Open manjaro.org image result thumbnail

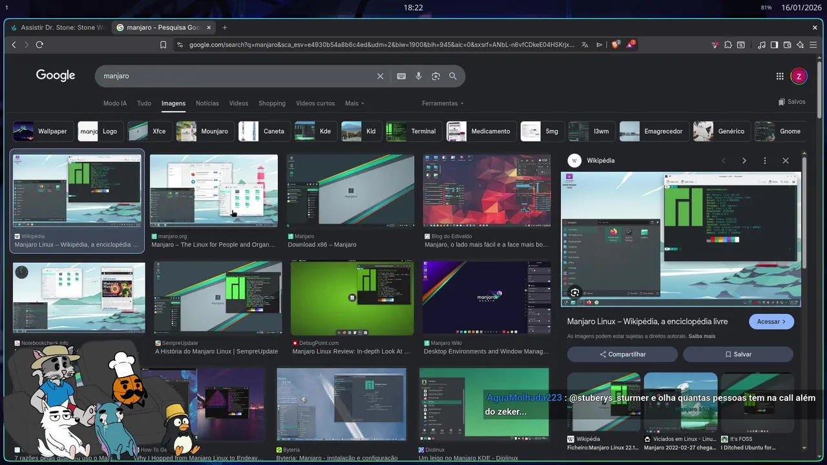(214, 191)
